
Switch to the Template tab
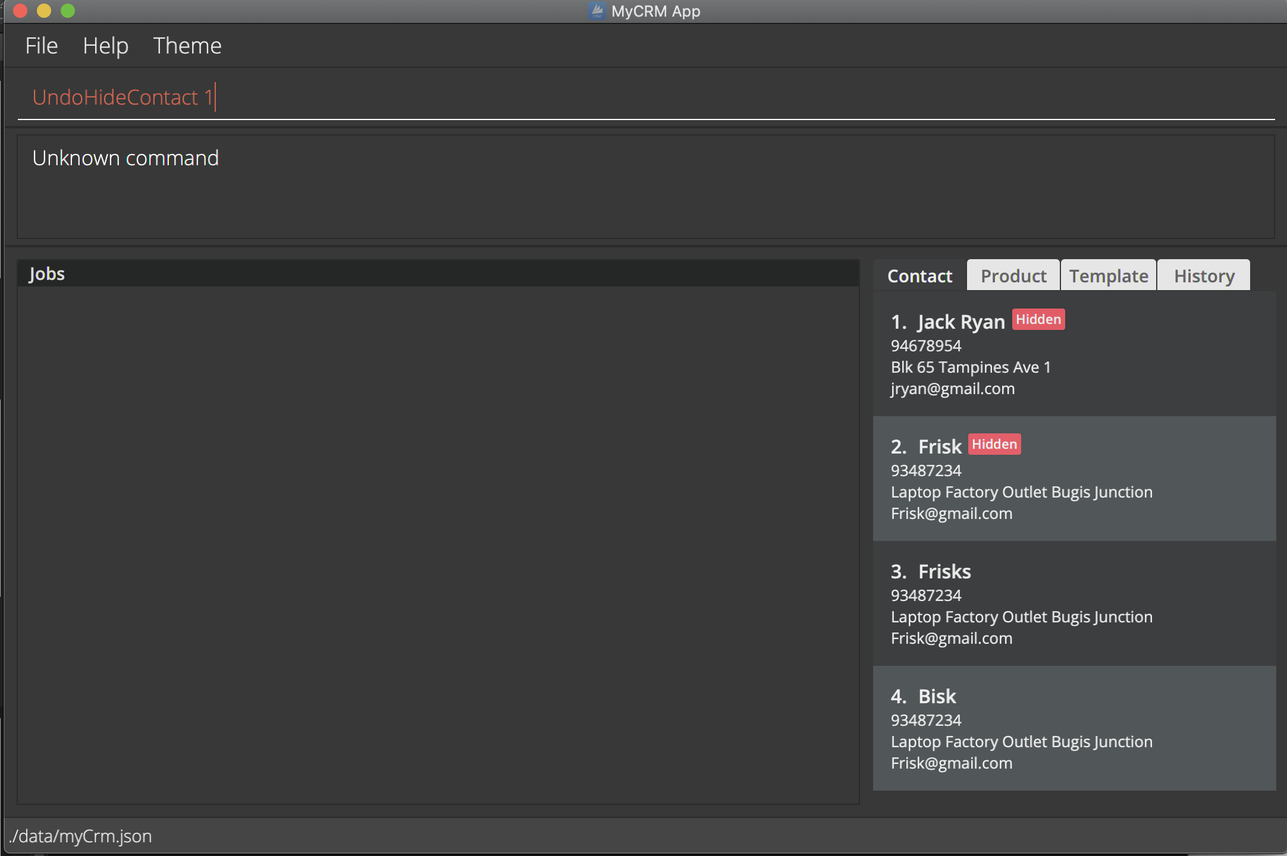coord(1109,276)
